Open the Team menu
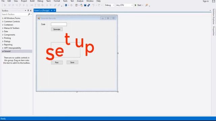The height and width of the screenshot is (121, 216). coord(48,1)
